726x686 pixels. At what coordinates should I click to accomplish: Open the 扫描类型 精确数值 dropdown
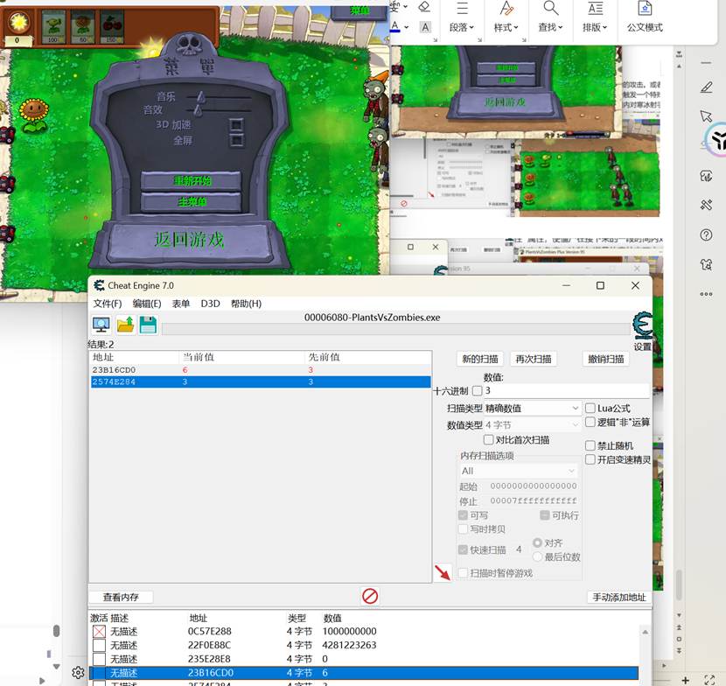point(532,408)
